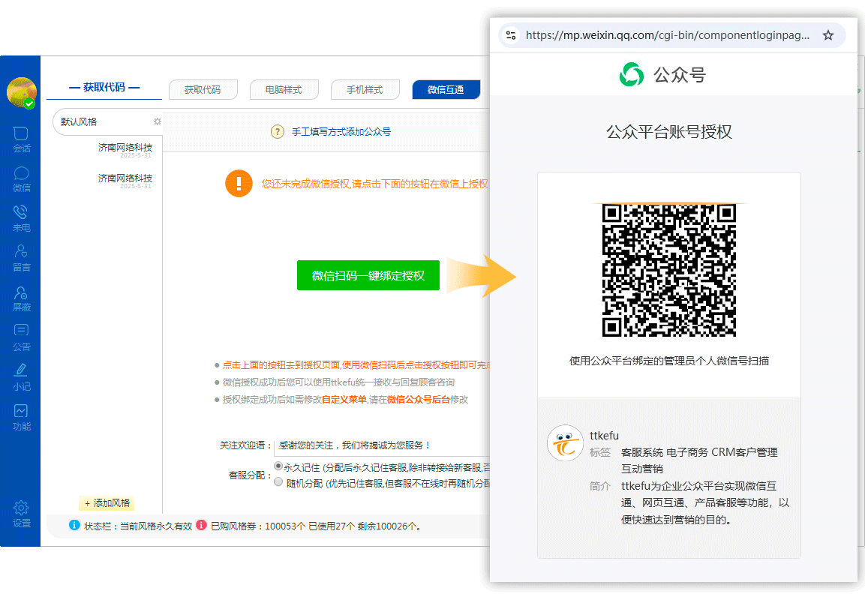
Task: Select the 随机分配 radio option
Action: 278,482
